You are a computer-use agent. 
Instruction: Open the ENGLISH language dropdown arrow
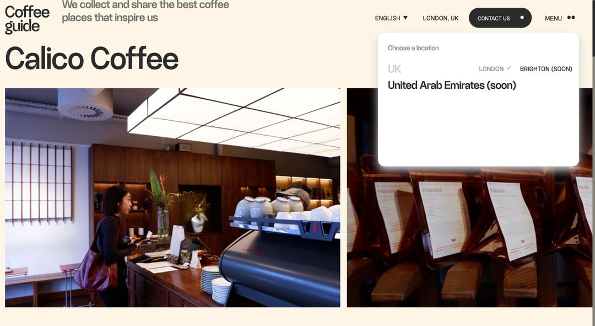coord(405,18)
